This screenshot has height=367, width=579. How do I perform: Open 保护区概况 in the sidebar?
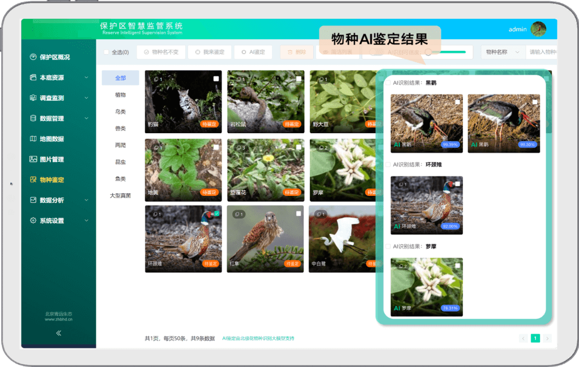click(x=49, y=57)
